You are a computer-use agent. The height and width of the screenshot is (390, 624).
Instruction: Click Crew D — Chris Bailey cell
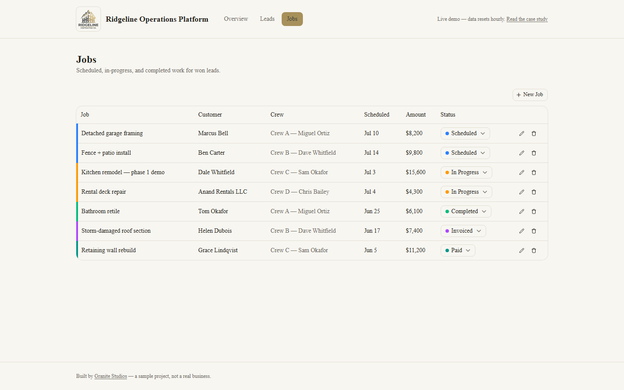[300, 192]
